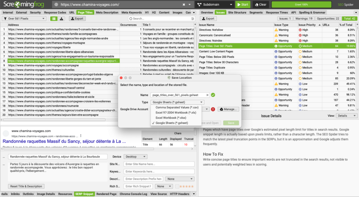359x197 pixels.
Task: Open the file Type dropdown
Action: (x=177, y=102)
